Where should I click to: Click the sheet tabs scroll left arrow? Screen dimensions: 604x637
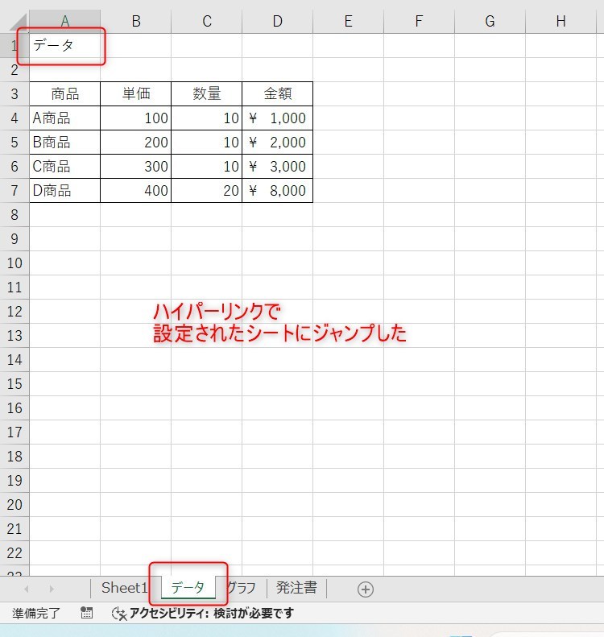[x=27, y=589]
